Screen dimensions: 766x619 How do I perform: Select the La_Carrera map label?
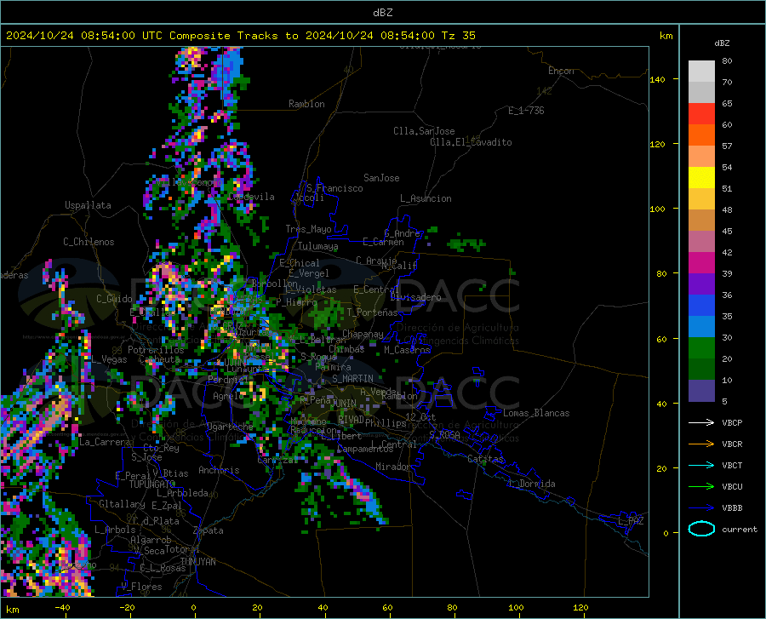click(105, 442)
